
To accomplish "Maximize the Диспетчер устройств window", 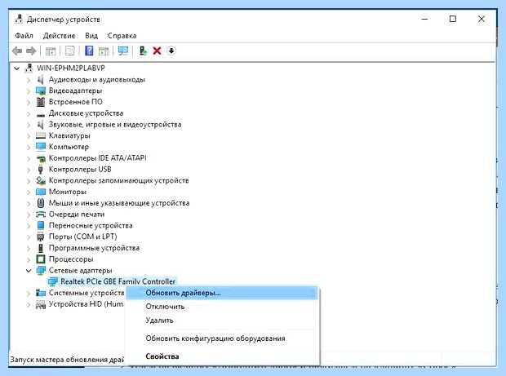I will point(453,19).
